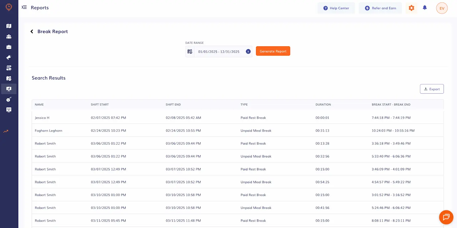457x228 pixels.
Task: Open the calendar-clock scheduling sidebar icon
Action: pos(9,78)
